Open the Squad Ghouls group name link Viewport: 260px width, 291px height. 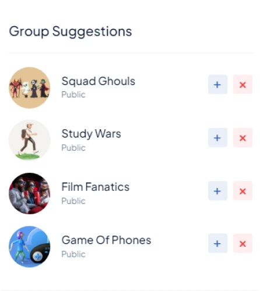pyautogui.click(x=98, y=81)
